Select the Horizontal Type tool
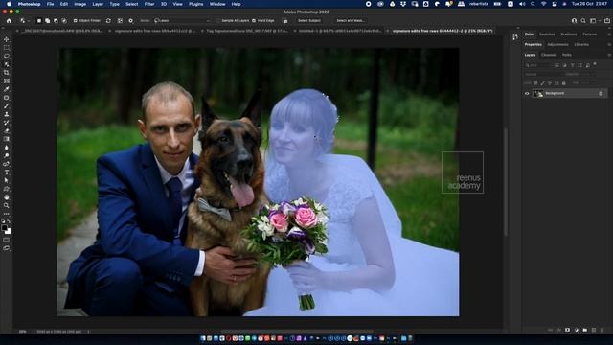The width and height of the screenshot is (613, 345). pyautogui.click(x=7, y=172)
